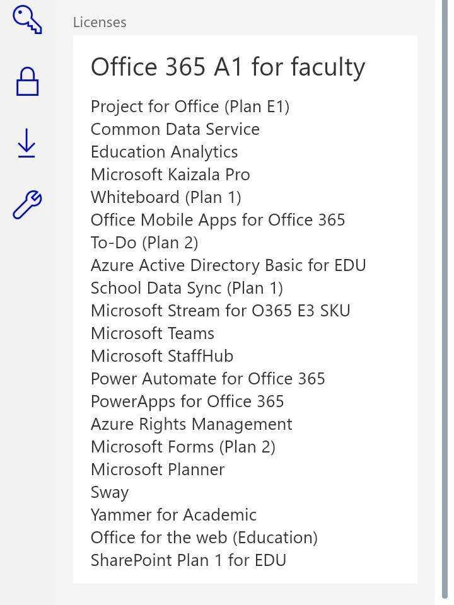Select SharePoint Plan 1 for EDU
The height and width of the screenshot is (605, 454).
189,561
